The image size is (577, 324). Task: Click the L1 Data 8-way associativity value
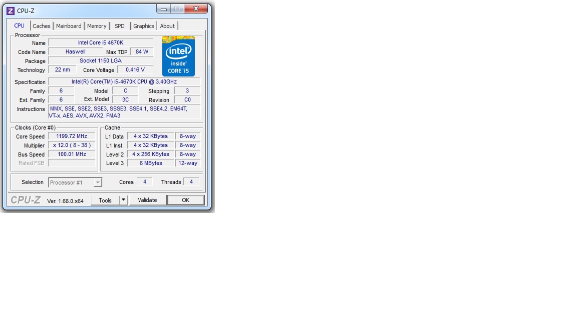[x=188, y=136]
